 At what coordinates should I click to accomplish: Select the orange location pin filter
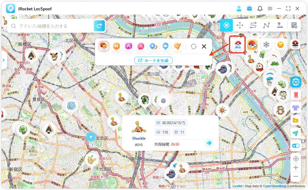tap(178, 46)
